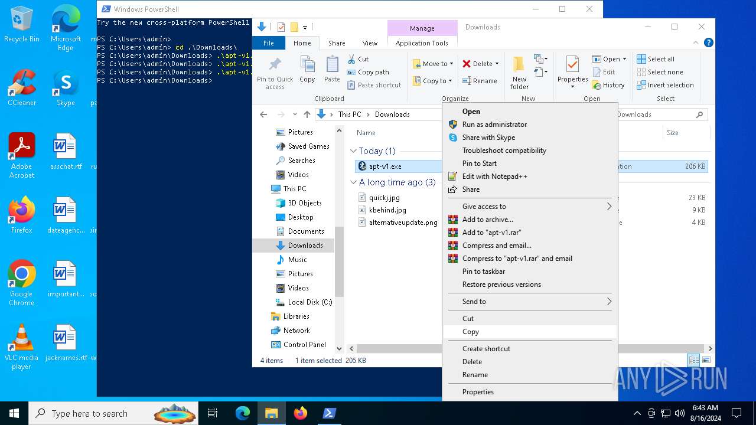Choose Edit with Notepad++
The height and width of the screenshot is (425, 756).
click(x=529, y=176)
